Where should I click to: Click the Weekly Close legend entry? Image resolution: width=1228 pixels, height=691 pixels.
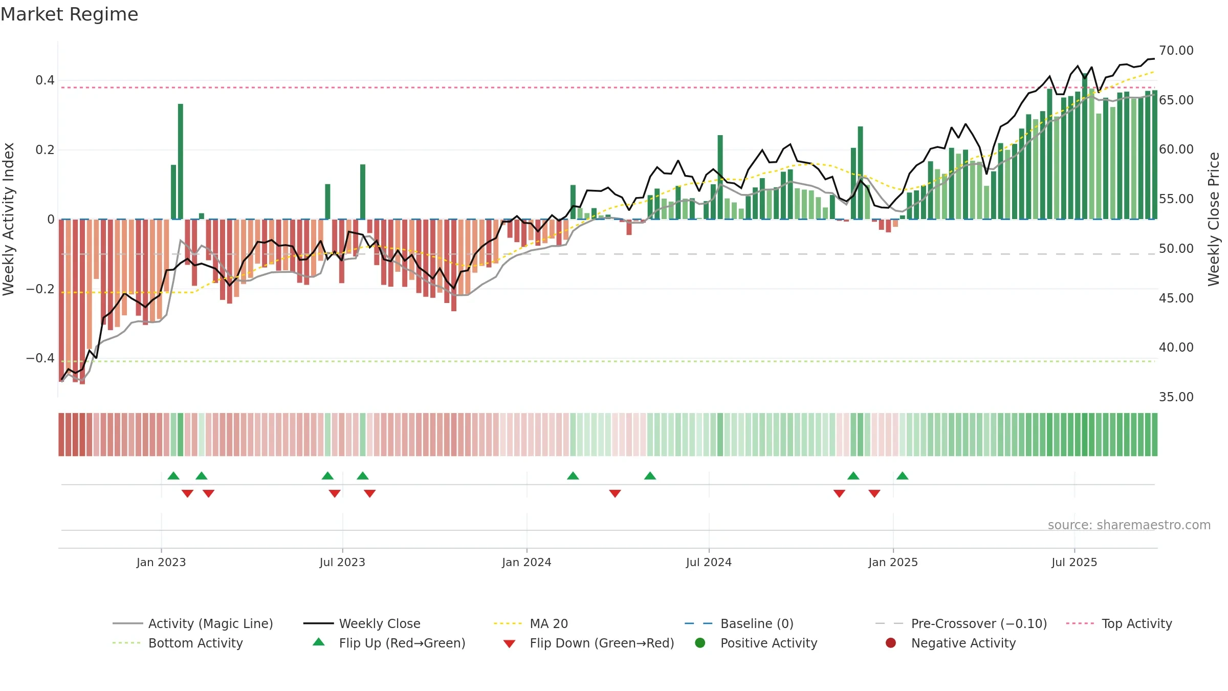point(362,623)
